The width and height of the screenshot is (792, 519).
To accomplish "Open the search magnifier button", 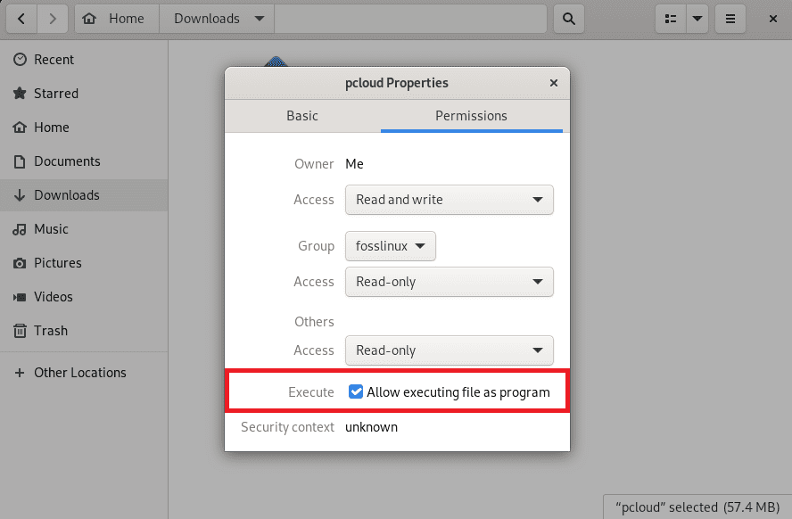I will [x=569, y=19].
